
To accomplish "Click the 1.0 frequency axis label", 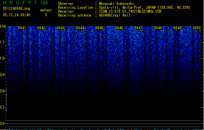I will click(x=3, y=58).
